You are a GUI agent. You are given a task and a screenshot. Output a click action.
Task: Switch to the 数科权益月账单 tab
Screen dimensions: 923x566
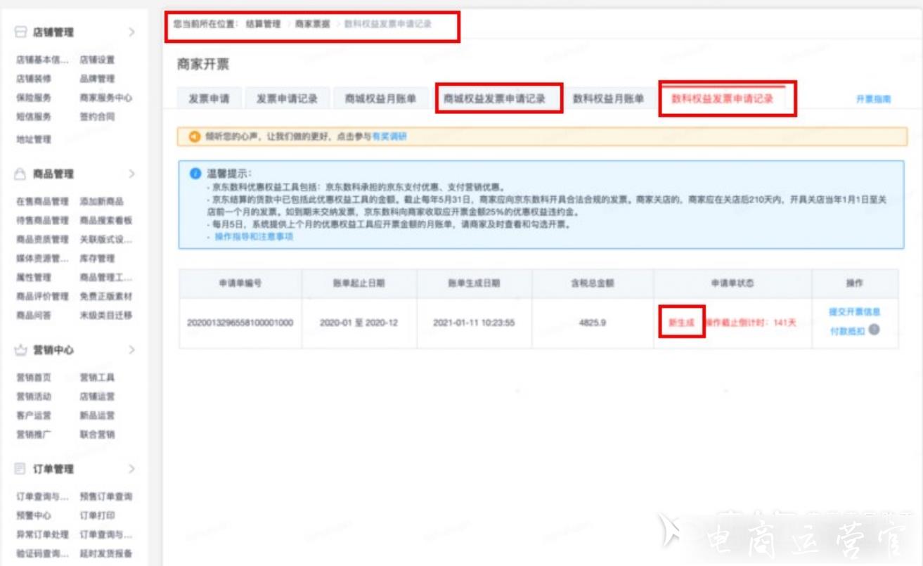tap(609, 99)
